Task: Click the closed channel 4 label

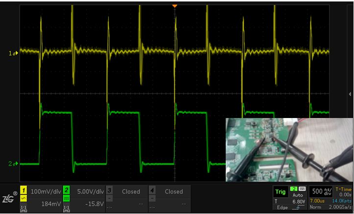Action: click(174, 191)
